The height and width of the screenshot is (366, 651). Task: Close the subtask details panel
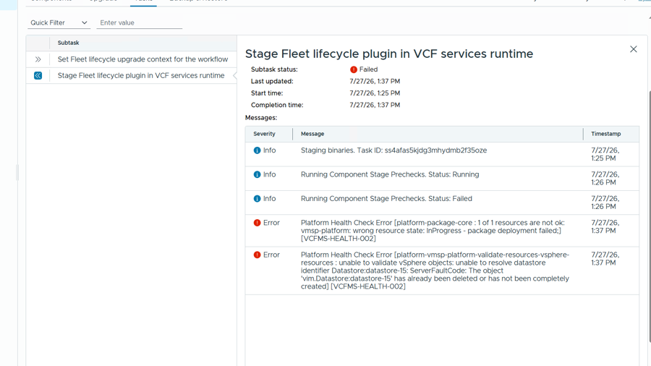point(633,49)
